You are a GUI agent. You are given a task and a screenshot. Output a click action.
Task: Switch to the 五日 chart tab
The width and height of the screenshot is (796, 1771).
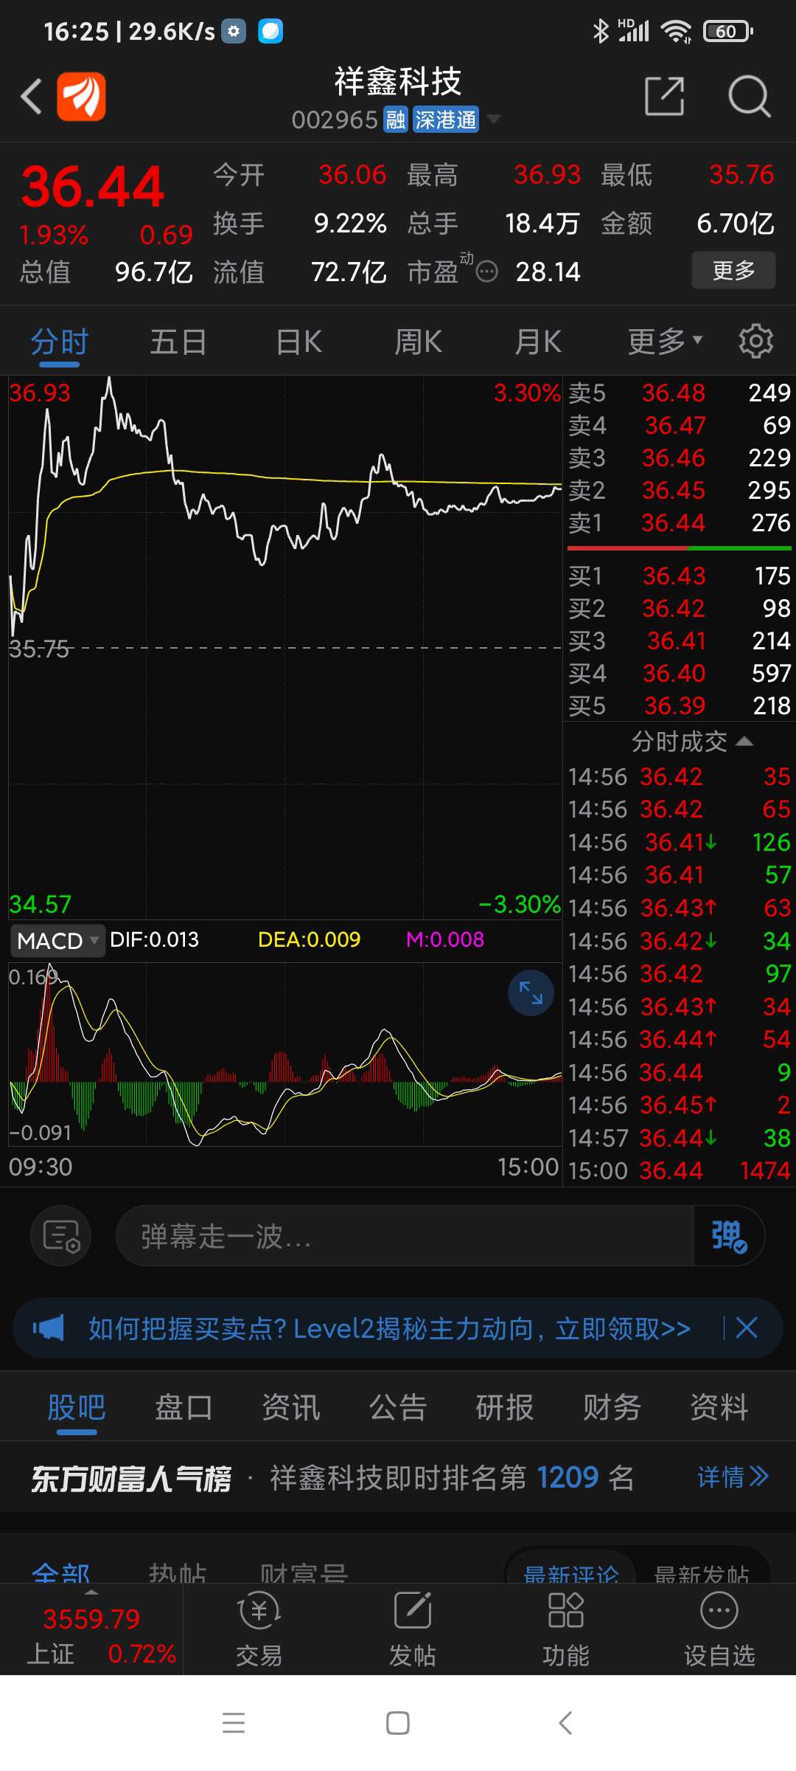[x=178, y=342]
